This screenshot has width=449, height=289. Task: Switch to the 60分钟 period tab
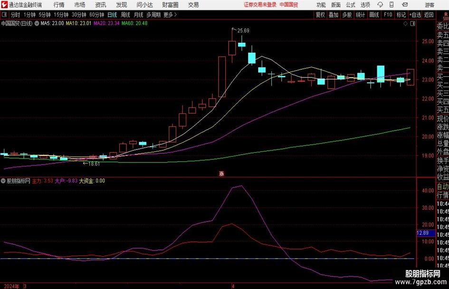[96, 15]
